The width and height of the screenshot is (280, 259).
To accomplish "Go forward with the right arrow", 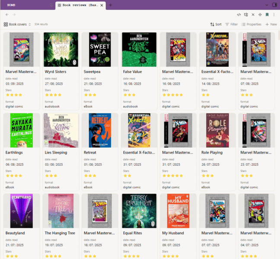I will click(x=14, y=15).
